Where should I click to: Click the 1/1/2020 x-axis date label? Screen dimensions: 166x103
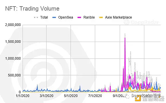[23, 96]
